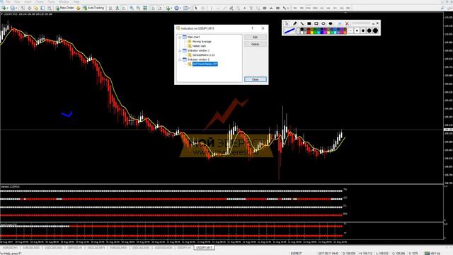
Task: Switch to D1 timeframe
Action: tap(335, 8)
